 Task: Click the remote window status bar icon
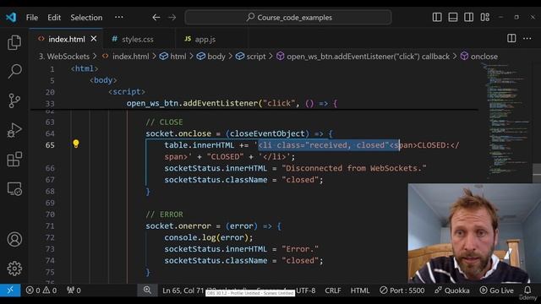pos(10,290)
